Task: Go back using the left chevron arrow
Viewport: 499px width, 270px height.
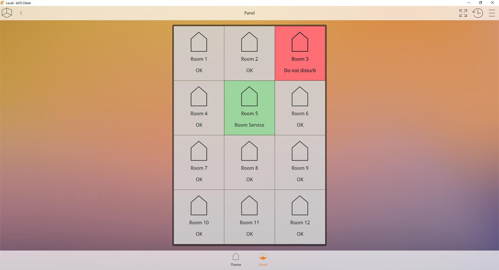Action: click(21, 13)
